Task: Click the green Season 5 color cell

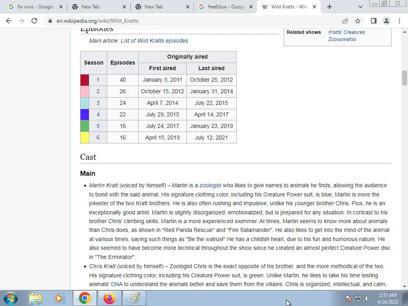Action: (x=84, y=126)
